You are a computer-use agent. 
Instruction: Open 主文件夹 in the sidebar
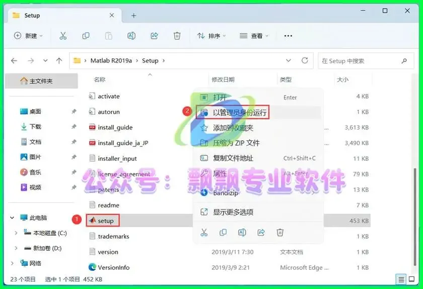tap(41, 81)
